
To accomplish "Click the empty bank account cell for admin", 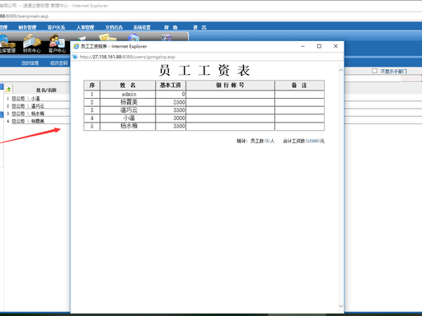I will pos(230,94).
